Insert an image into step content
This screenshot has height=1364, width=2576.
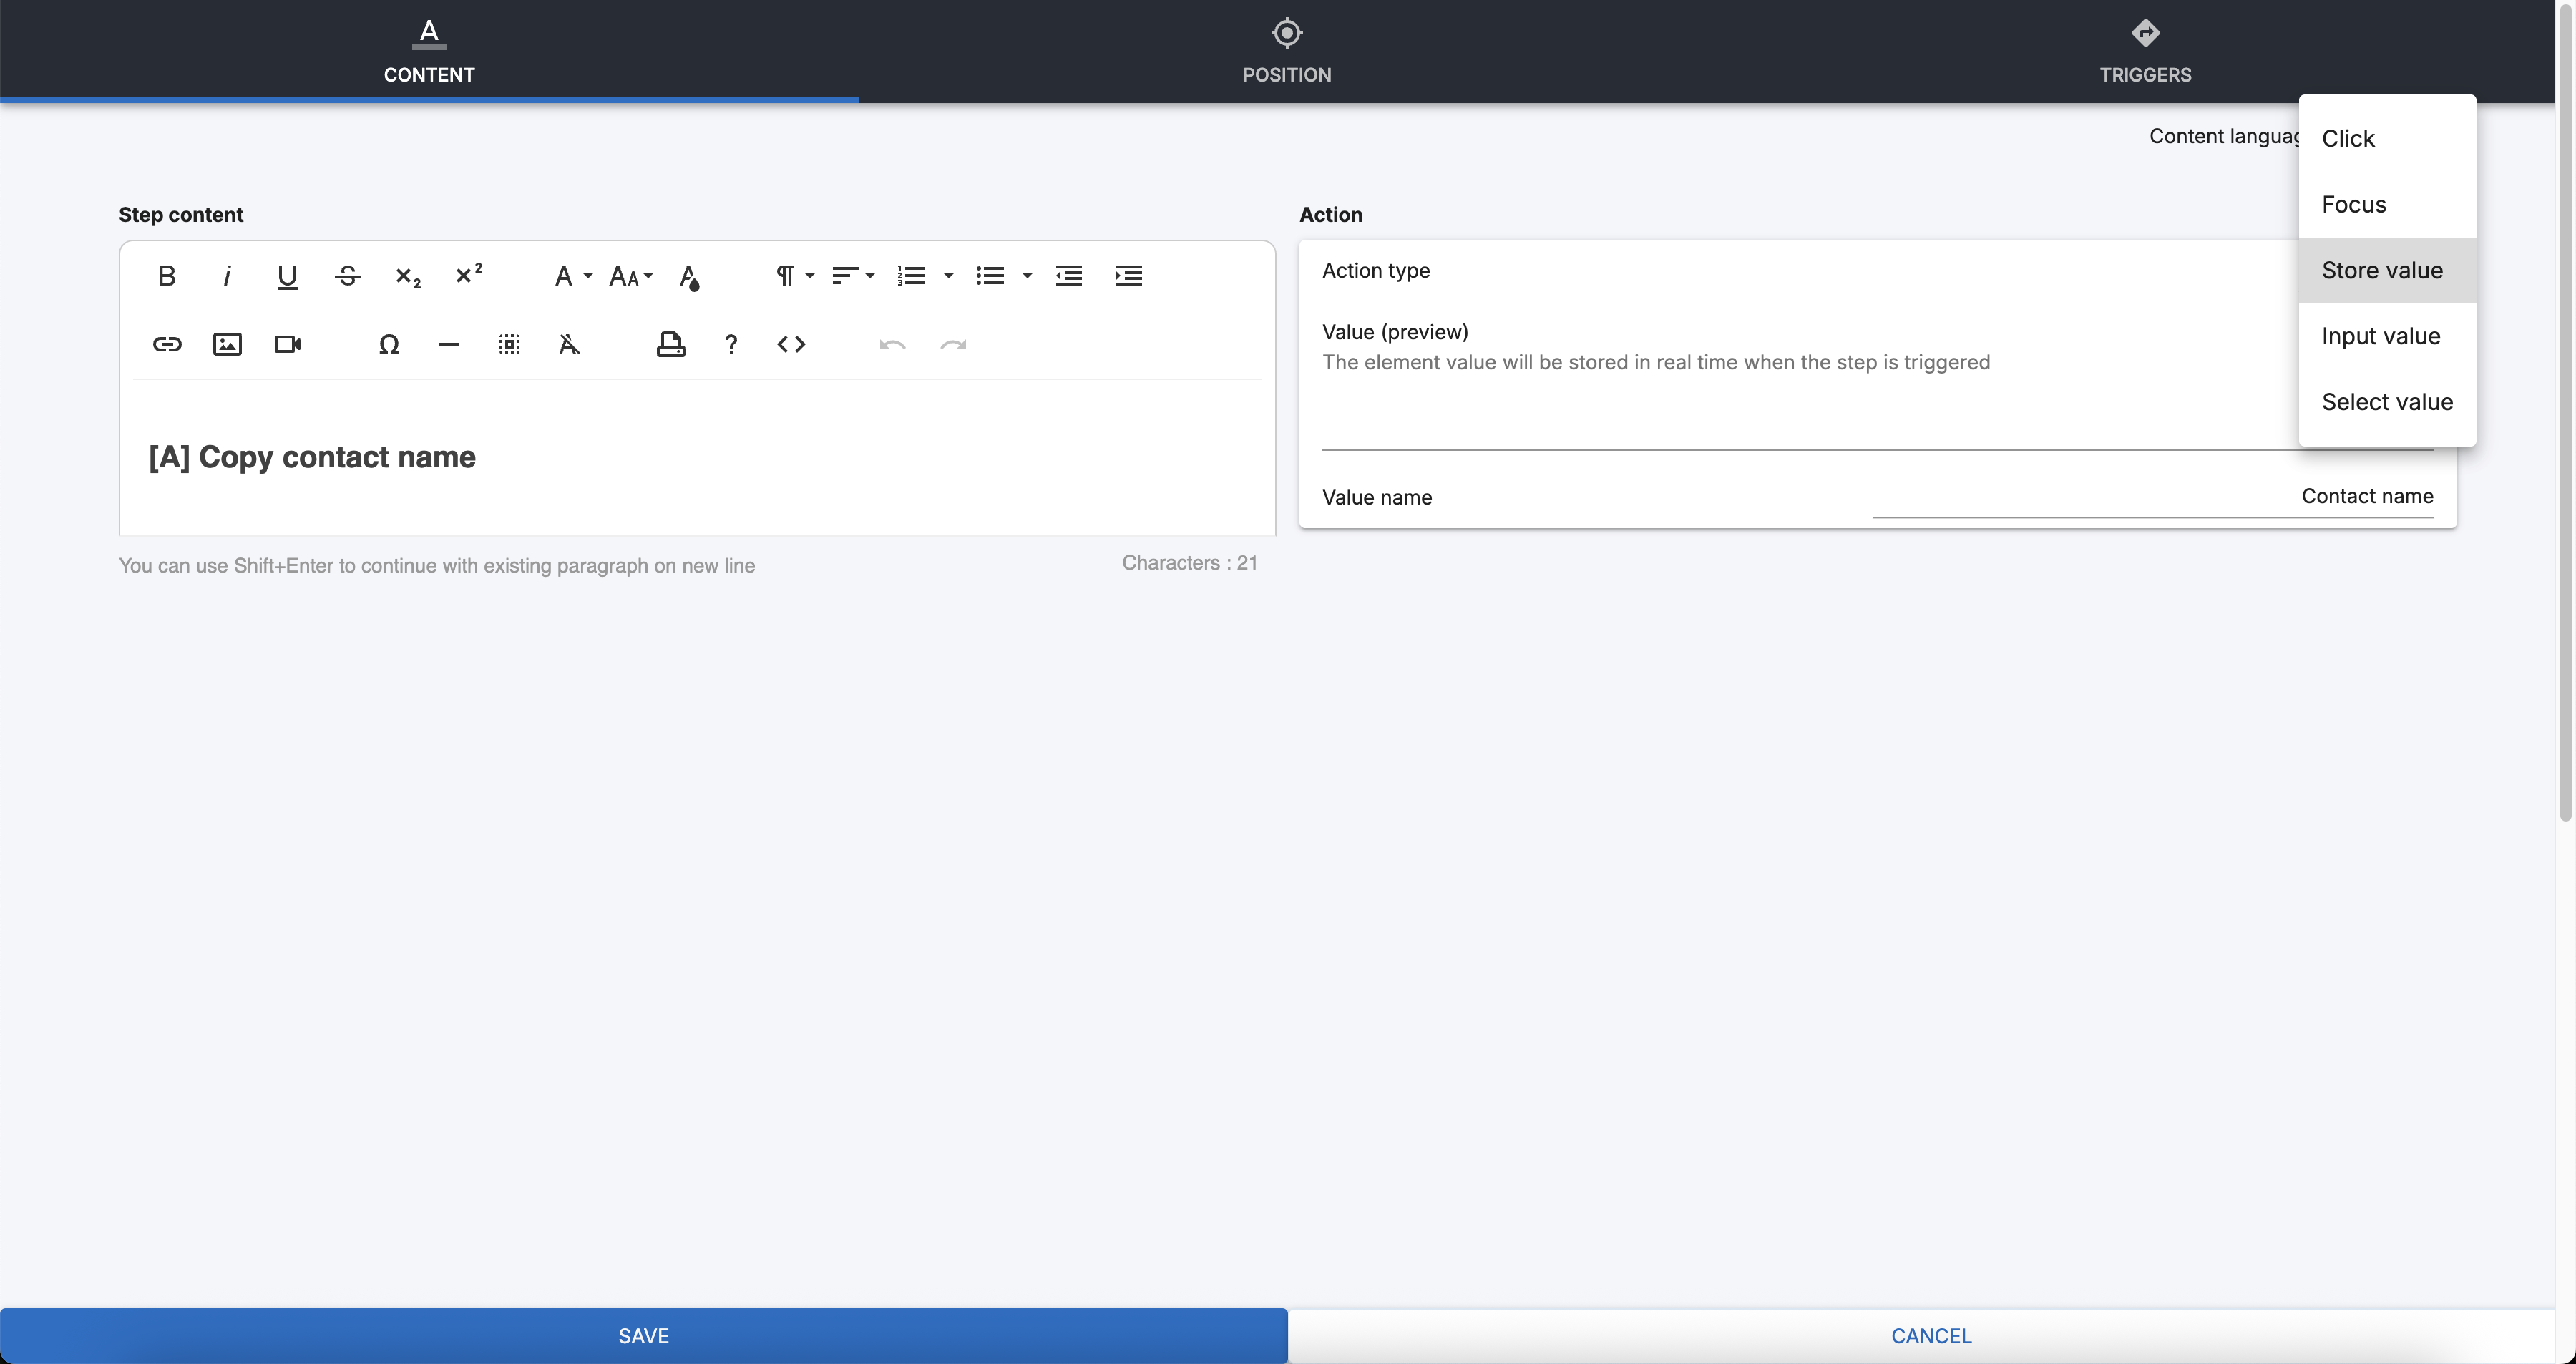coord(227,345)
